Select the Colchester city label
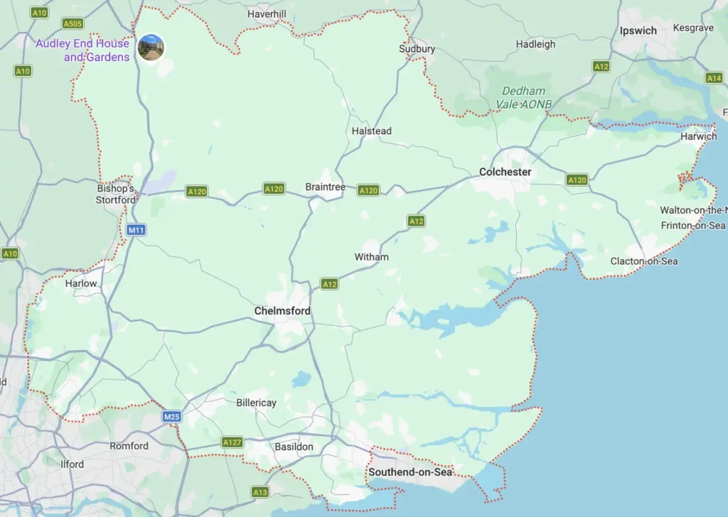This screenshot has height=517, width=728. tap(505, 172)
